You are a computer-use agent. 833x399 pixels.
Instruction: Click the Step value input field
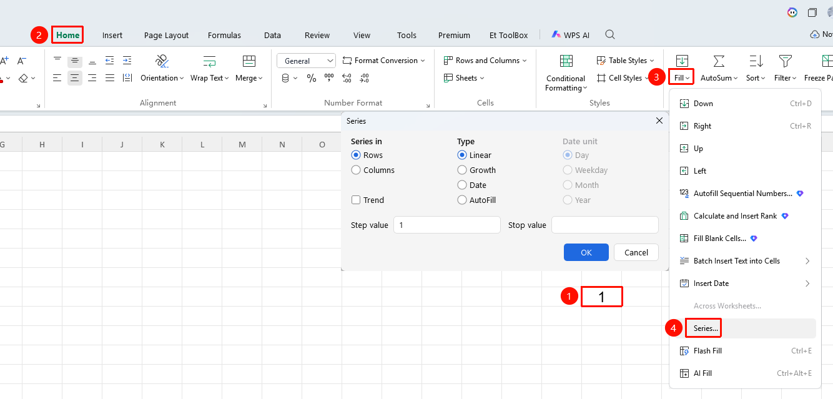click(x=447, y=225)
